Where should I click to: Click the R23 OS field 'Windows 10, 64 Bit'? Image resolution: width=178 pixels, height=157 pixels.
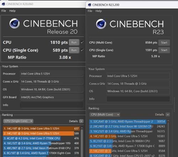(138, 91)
